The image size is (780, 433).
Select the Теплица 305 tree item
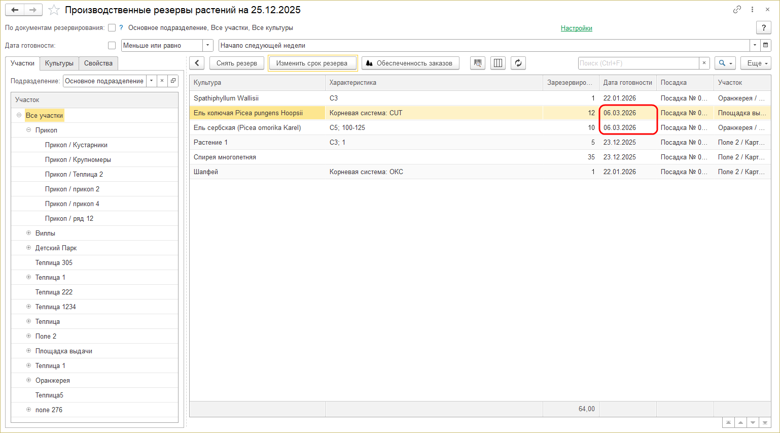54,262
